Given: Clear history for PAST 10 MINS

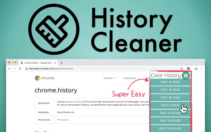Looking at the screenshot, I should coord(170,82).
